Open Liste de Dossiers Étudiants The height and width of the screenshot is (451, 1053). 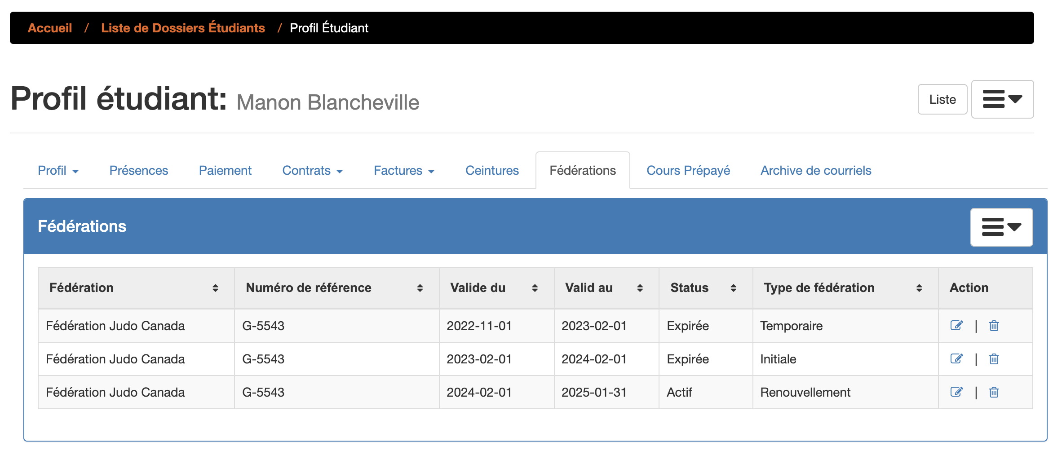click(x=183, y=28)
